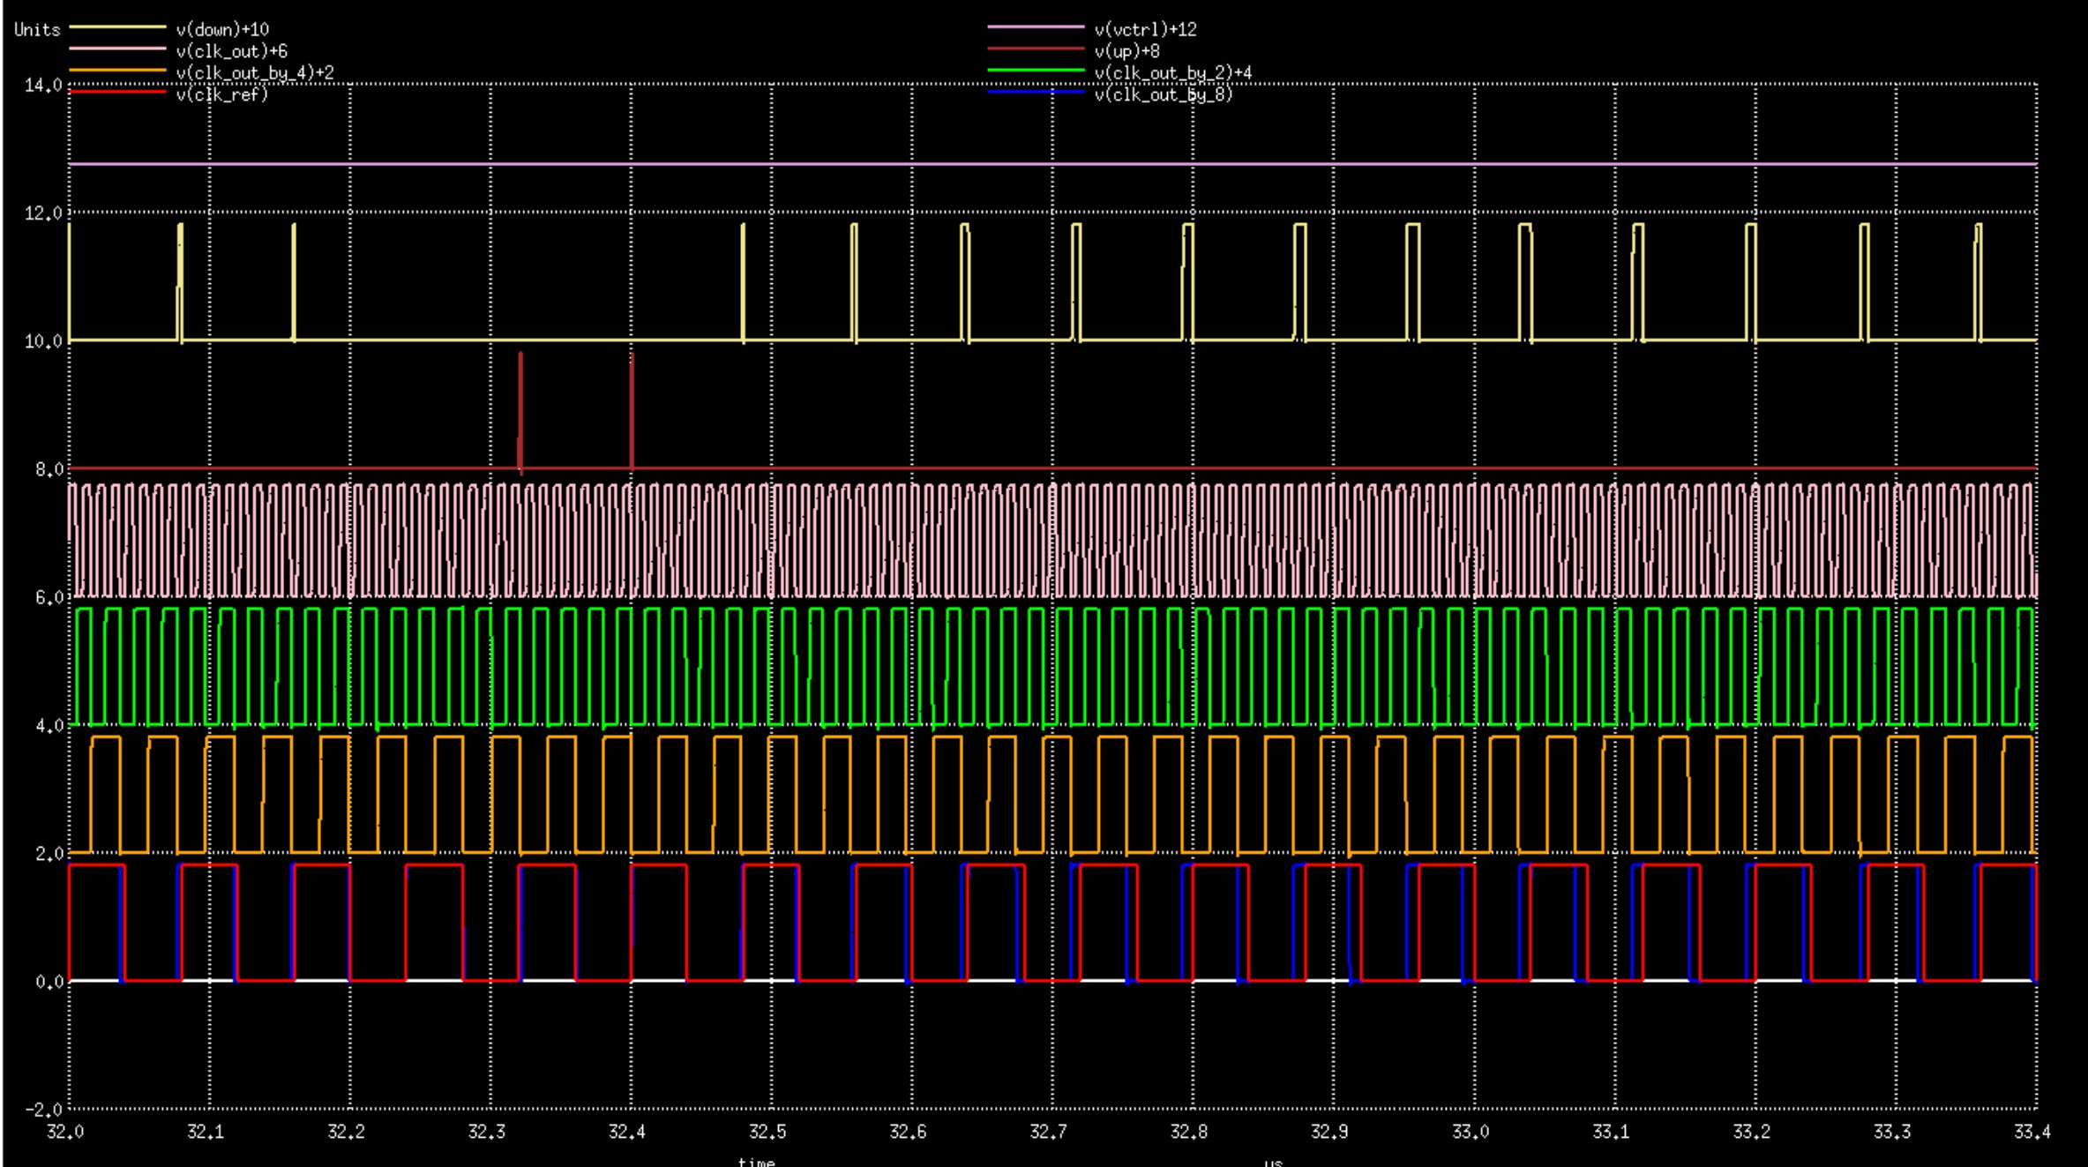The height and width of the screenshot is (1167, 2088).
Task: Click the 14.0 label on the vertical axis
Action: pos(43,86)
